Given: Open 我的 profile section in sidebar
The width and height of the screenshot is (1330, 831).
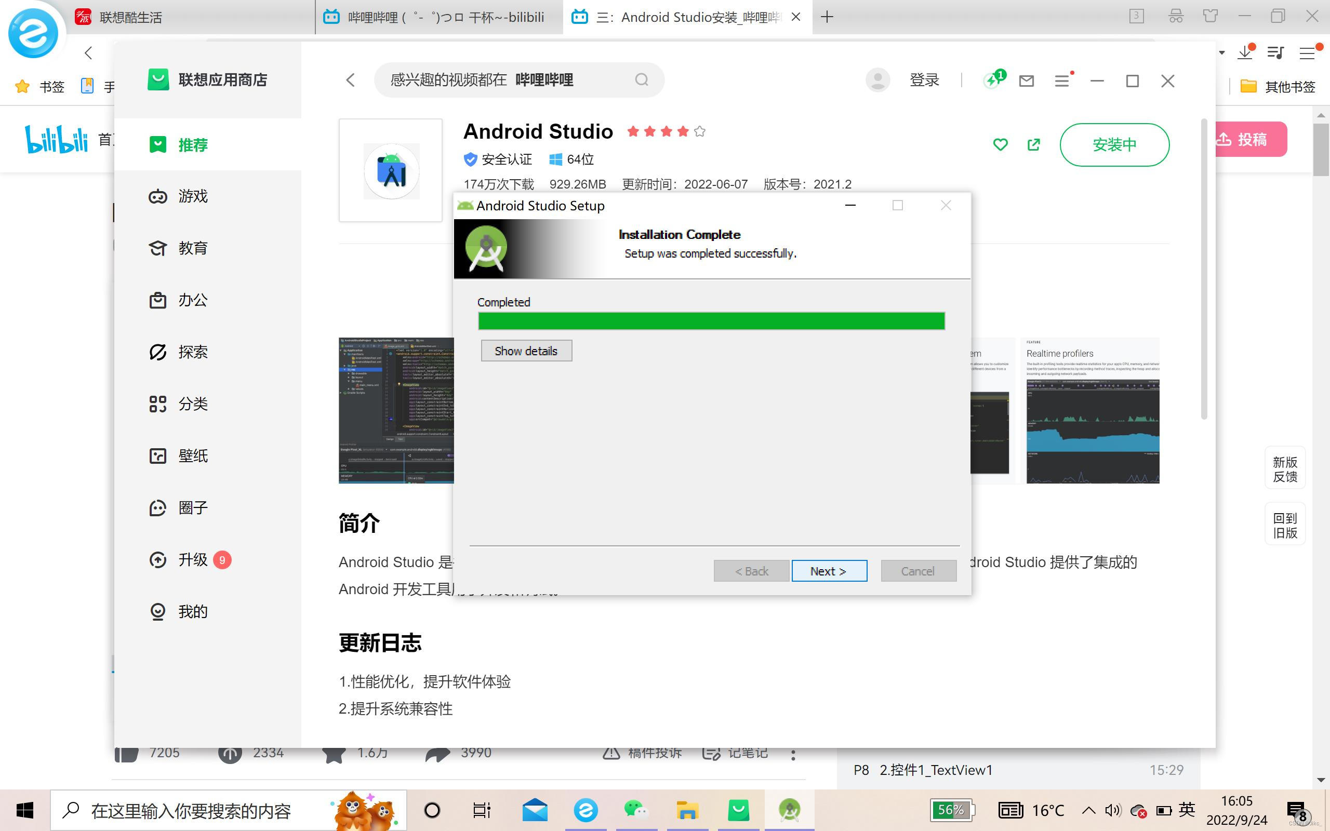Looking at the screenshot, I should [x=208, y=611].
